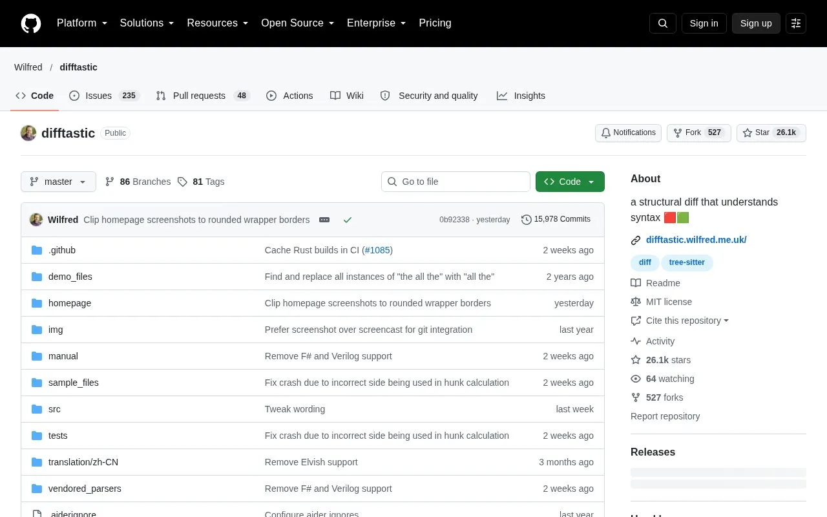View the 15,978 Commits history

tap(556, 220)
